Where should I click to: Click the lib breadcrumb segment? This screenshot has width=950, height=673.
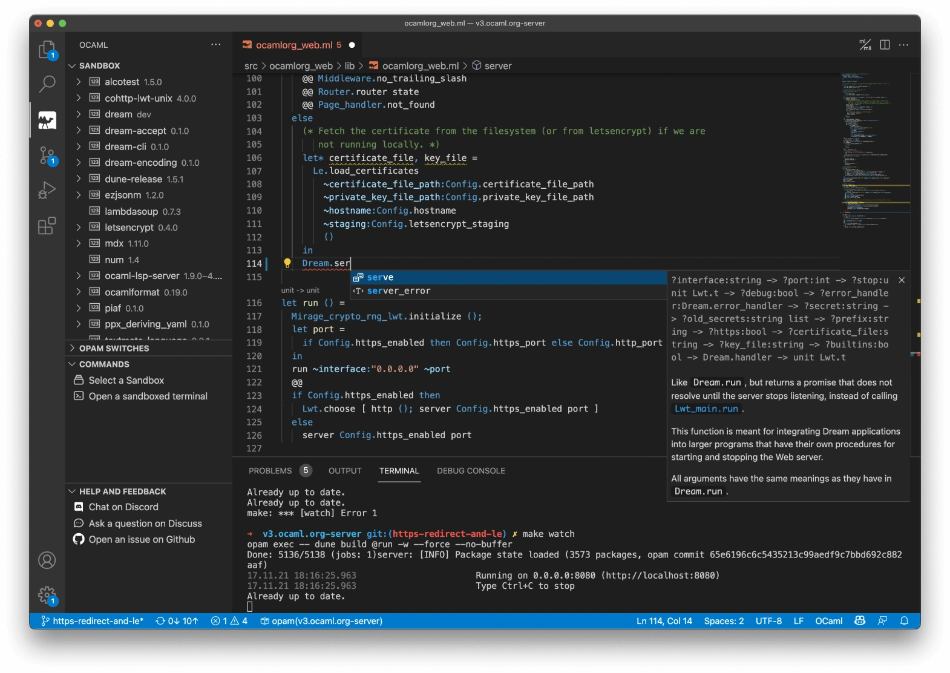point(349,66)
